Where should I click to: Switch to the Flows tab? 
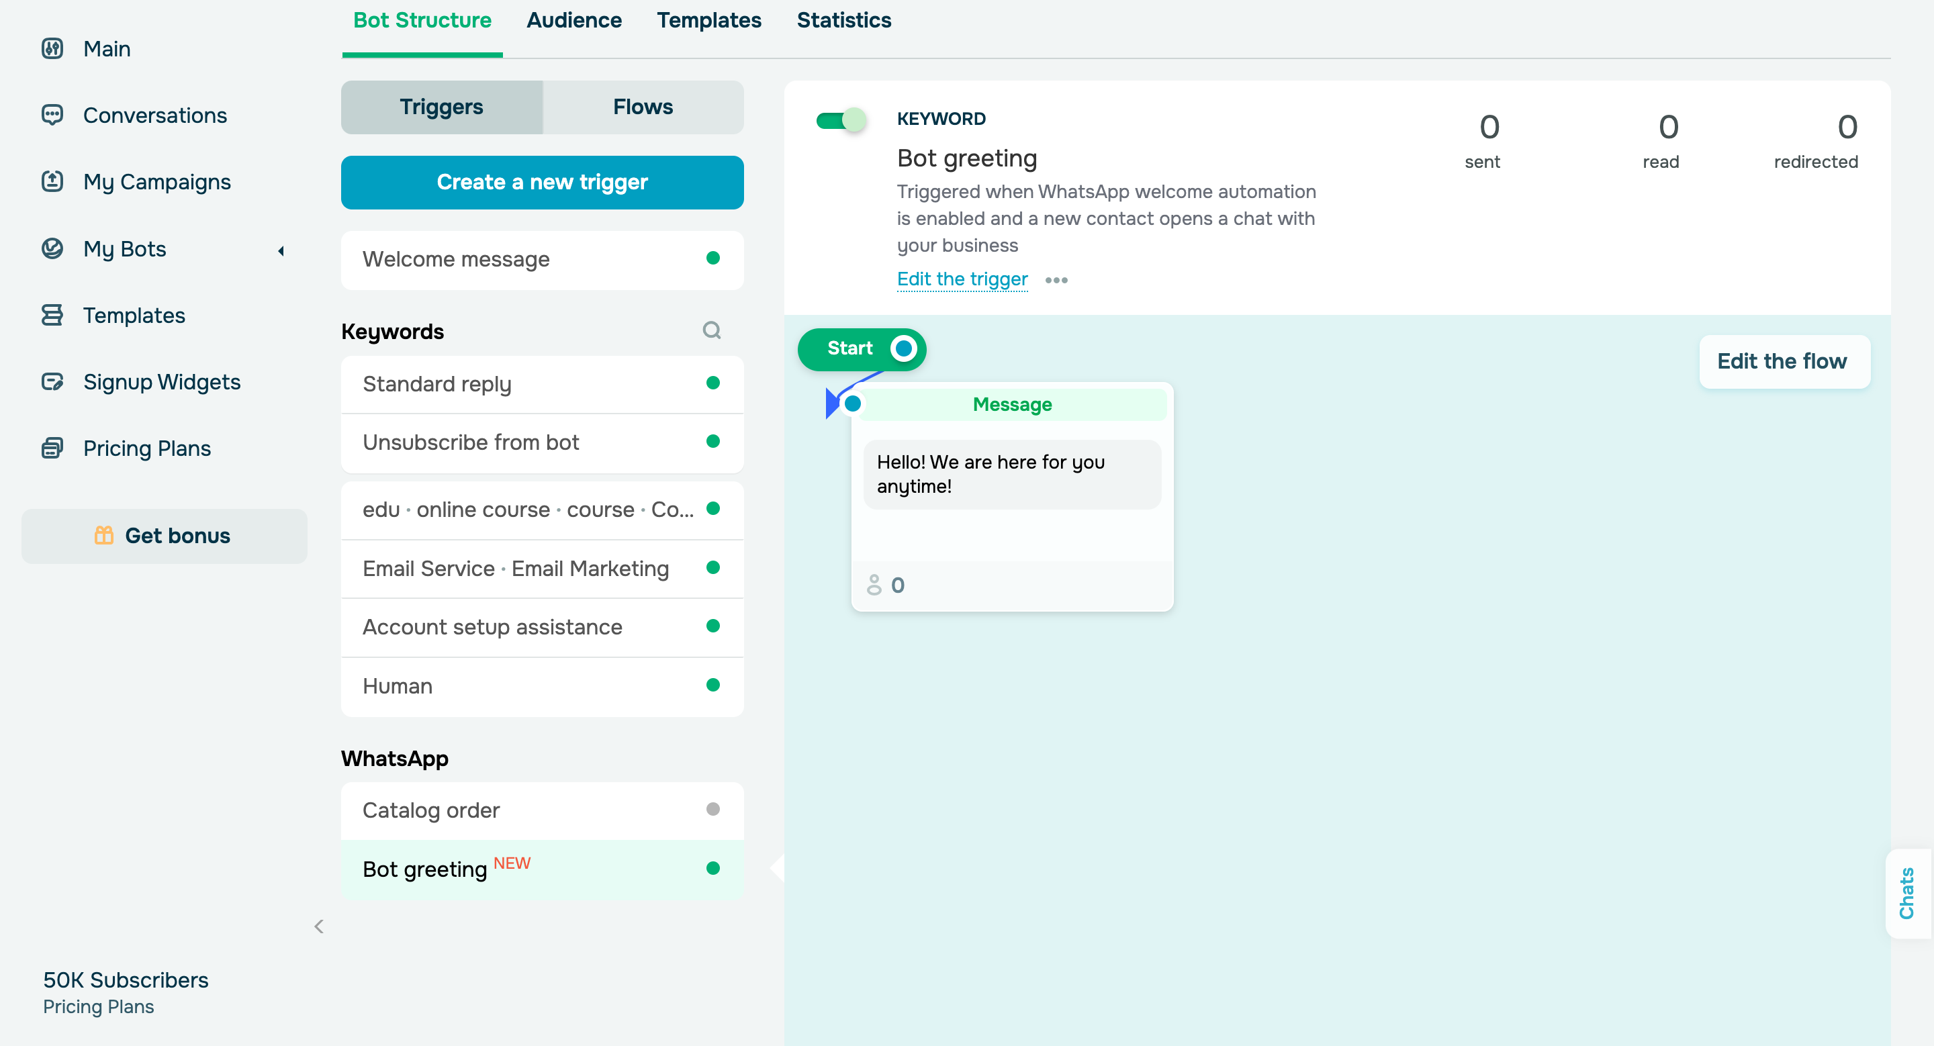(642, 107)
